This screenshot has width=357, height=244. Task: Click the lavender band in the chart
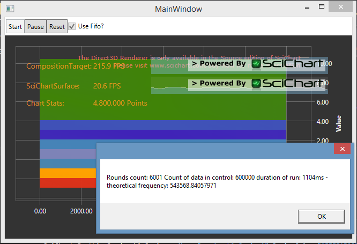coord(68,154)
